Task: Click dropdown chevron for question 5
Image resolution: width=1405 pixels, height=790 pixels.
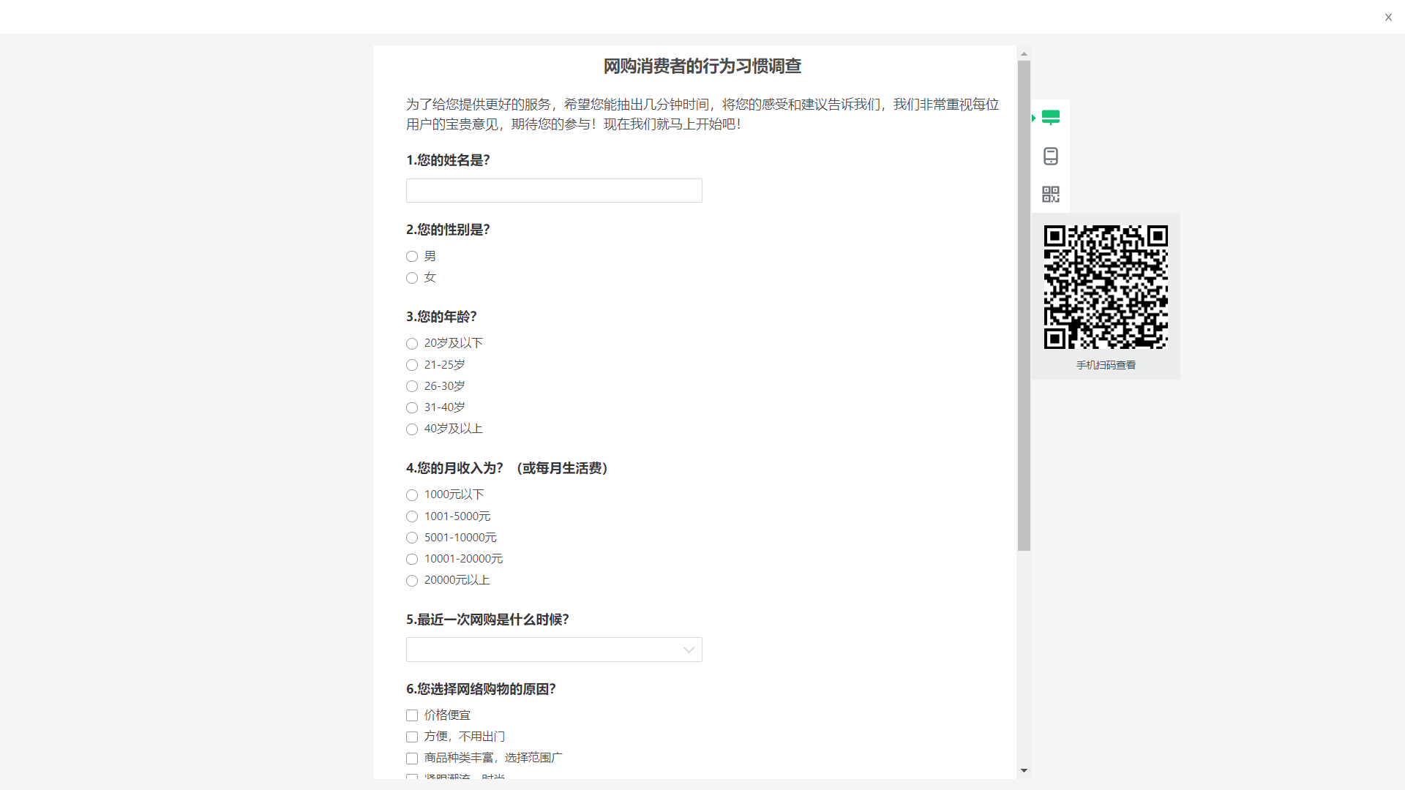Action: coord(688,650)
